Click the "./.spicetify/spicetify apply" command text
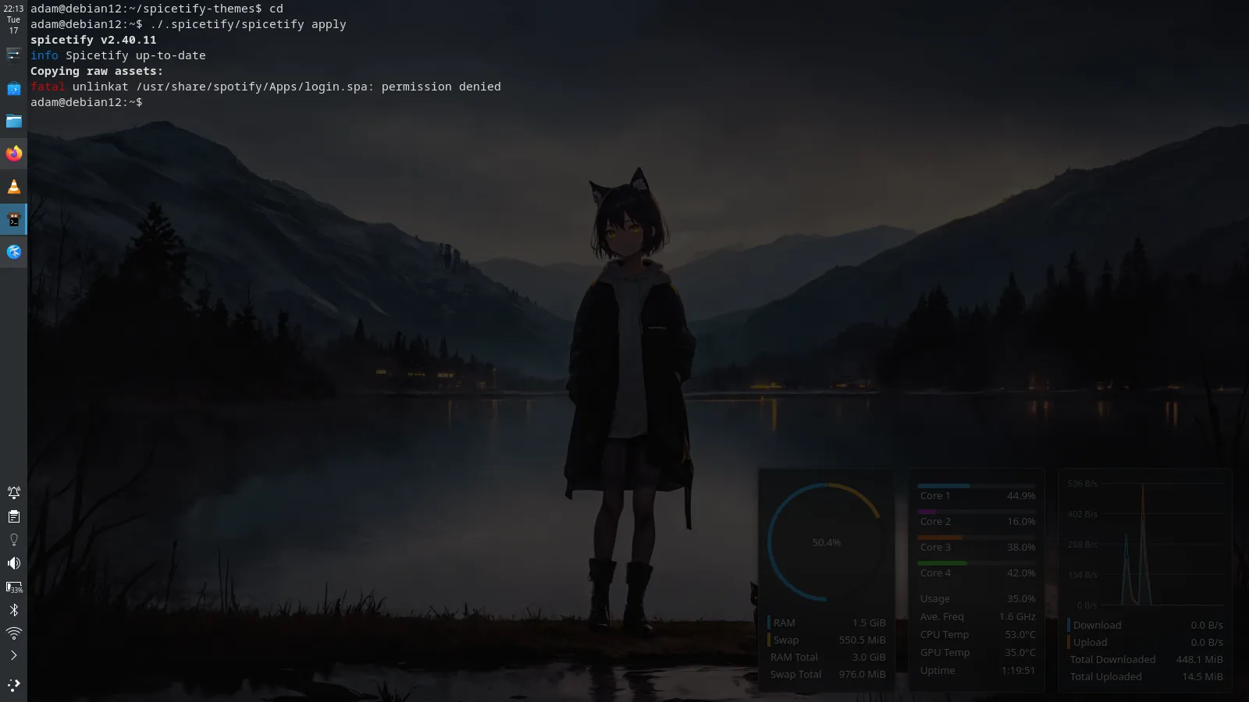 coord(248,24)
